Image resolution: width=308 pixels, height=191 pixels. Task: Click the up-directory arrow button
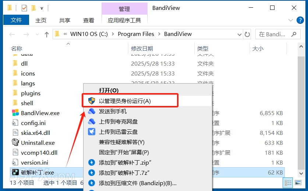(47, 34)
